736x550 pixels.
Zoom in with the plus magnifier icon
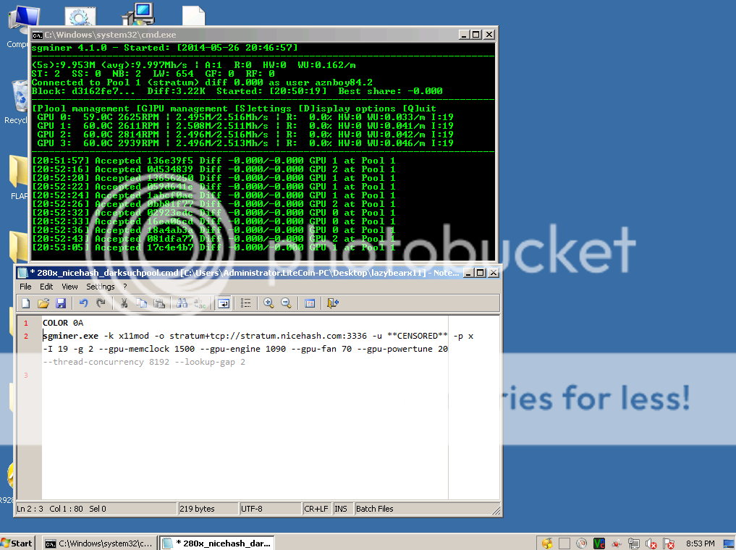pyautogui.click(x=268, y=303)
